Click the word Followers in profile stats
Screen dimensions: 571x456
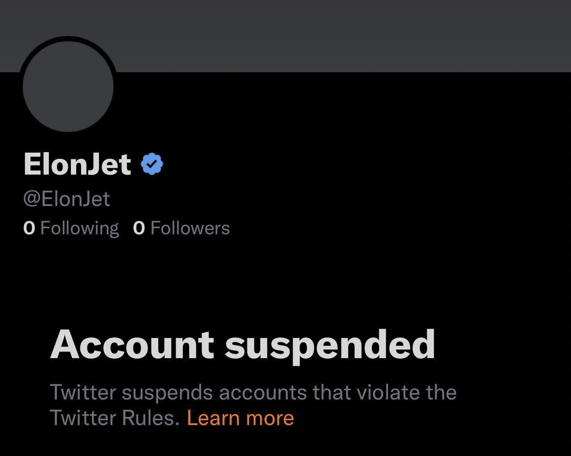click(190, 228)
